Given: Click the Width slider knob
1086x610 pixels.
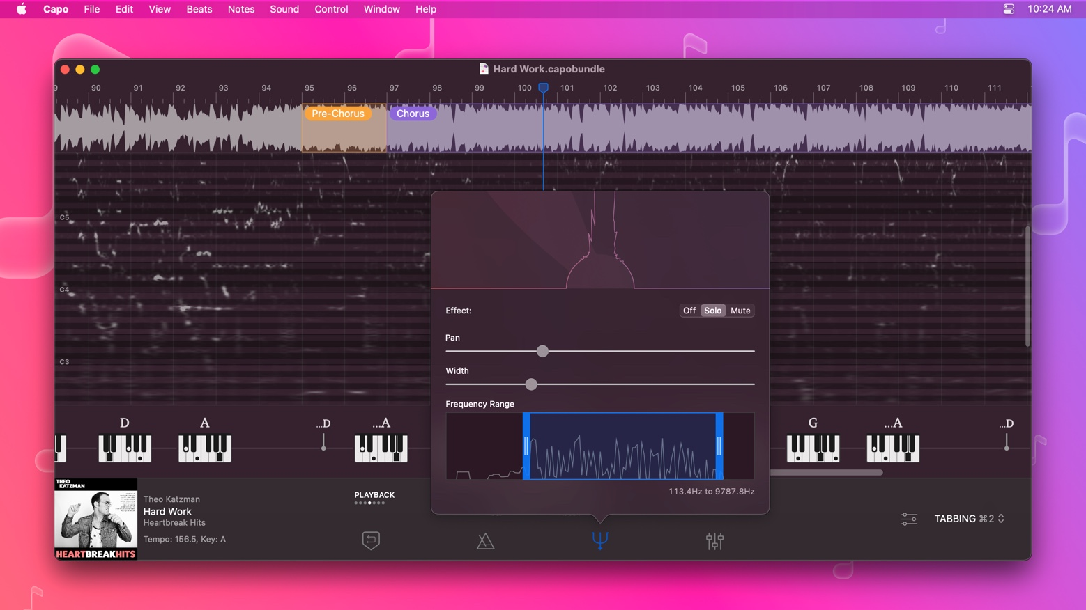Looking at the screenshot, I should [x=531, y=384].
